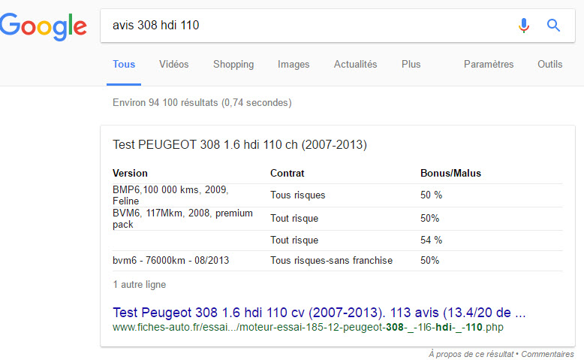Viewport: 584px width, 360px height.
Task: Click the blue magnifying glass search icon
Action: (553, 26)
